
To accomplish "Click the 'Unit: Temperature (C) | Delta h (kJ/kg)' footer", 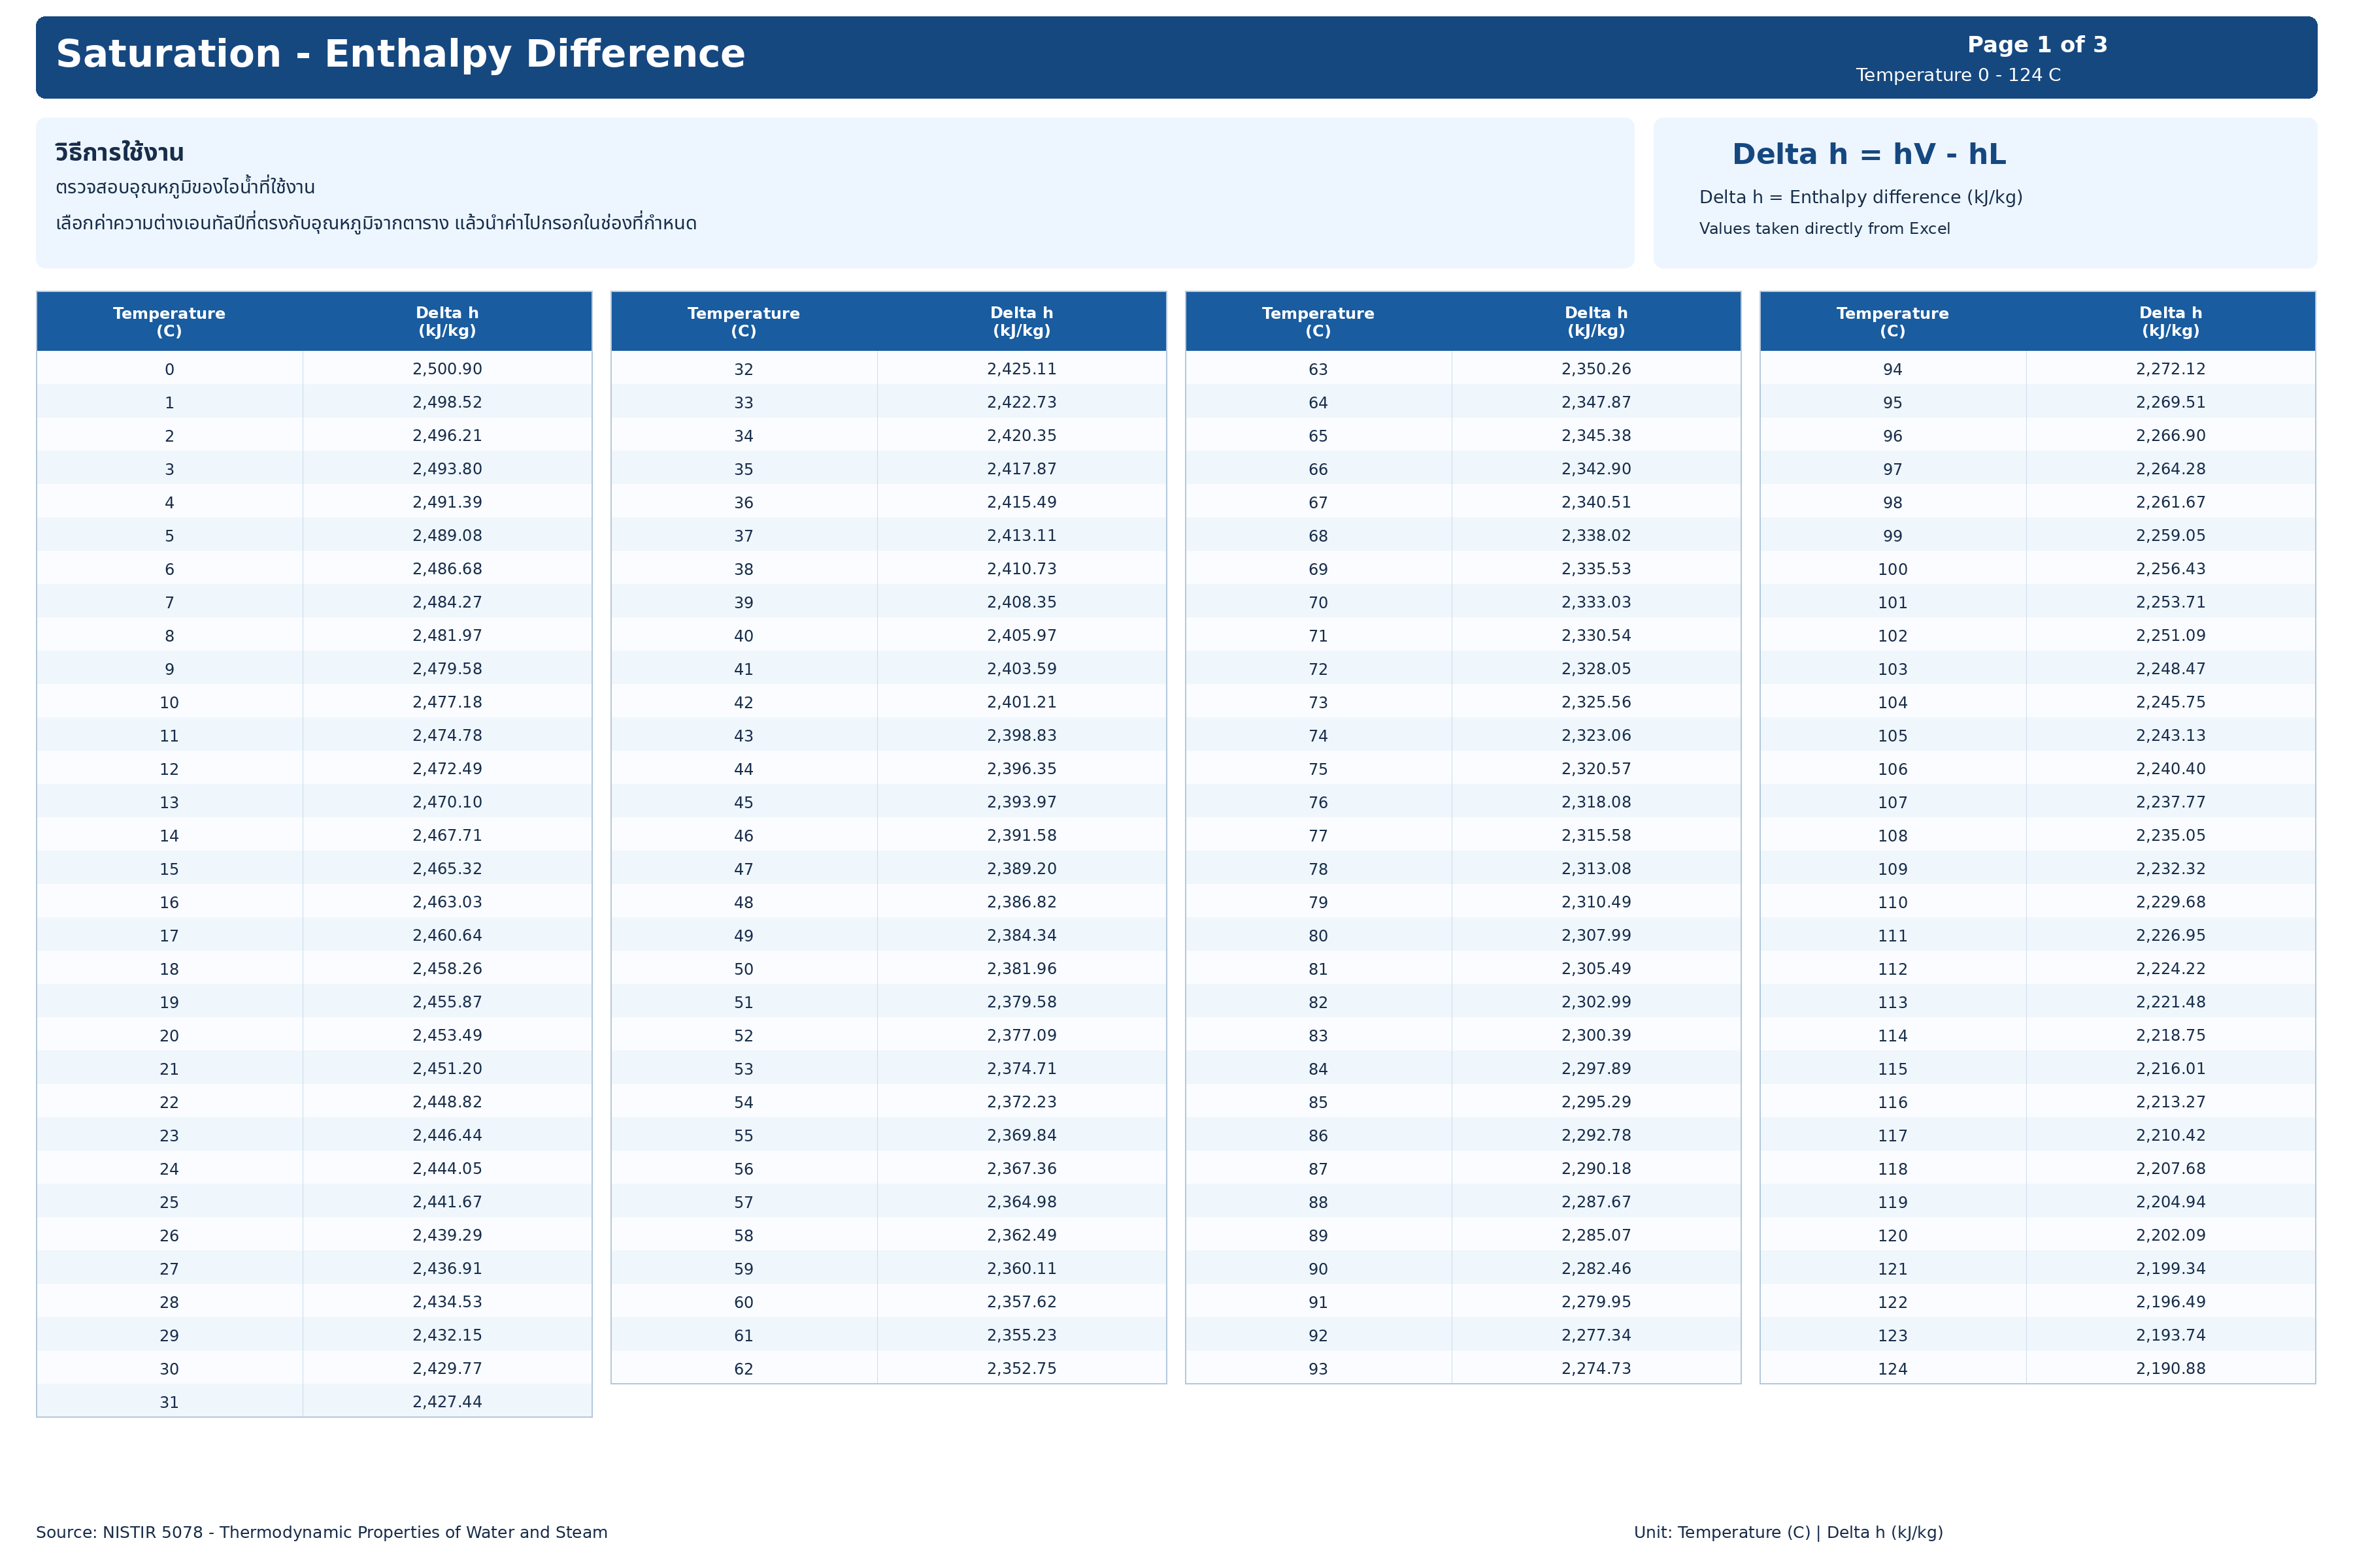I will pos(1788,1532).
